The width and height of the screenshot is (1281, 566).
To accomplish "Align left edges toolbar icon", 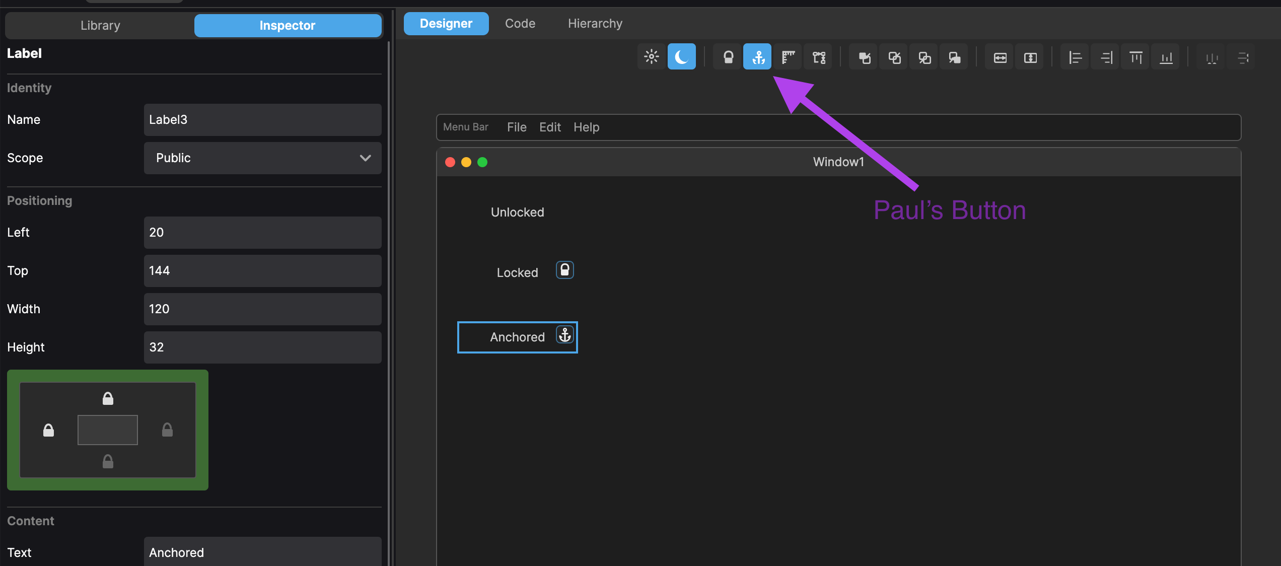I will click(x=1076, y=57).
